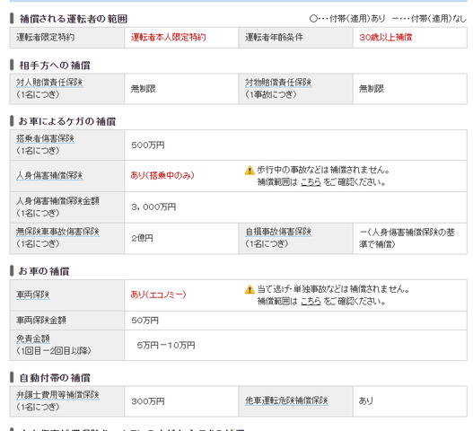Open the 無保険車事故傷害保険 link
Screen dimensions: 473x431
[57, 232]
